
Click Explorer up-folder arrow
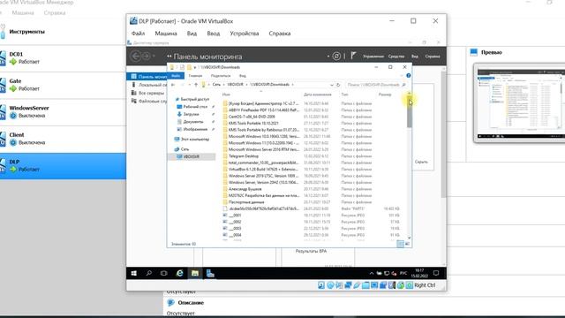pos(196,85)
